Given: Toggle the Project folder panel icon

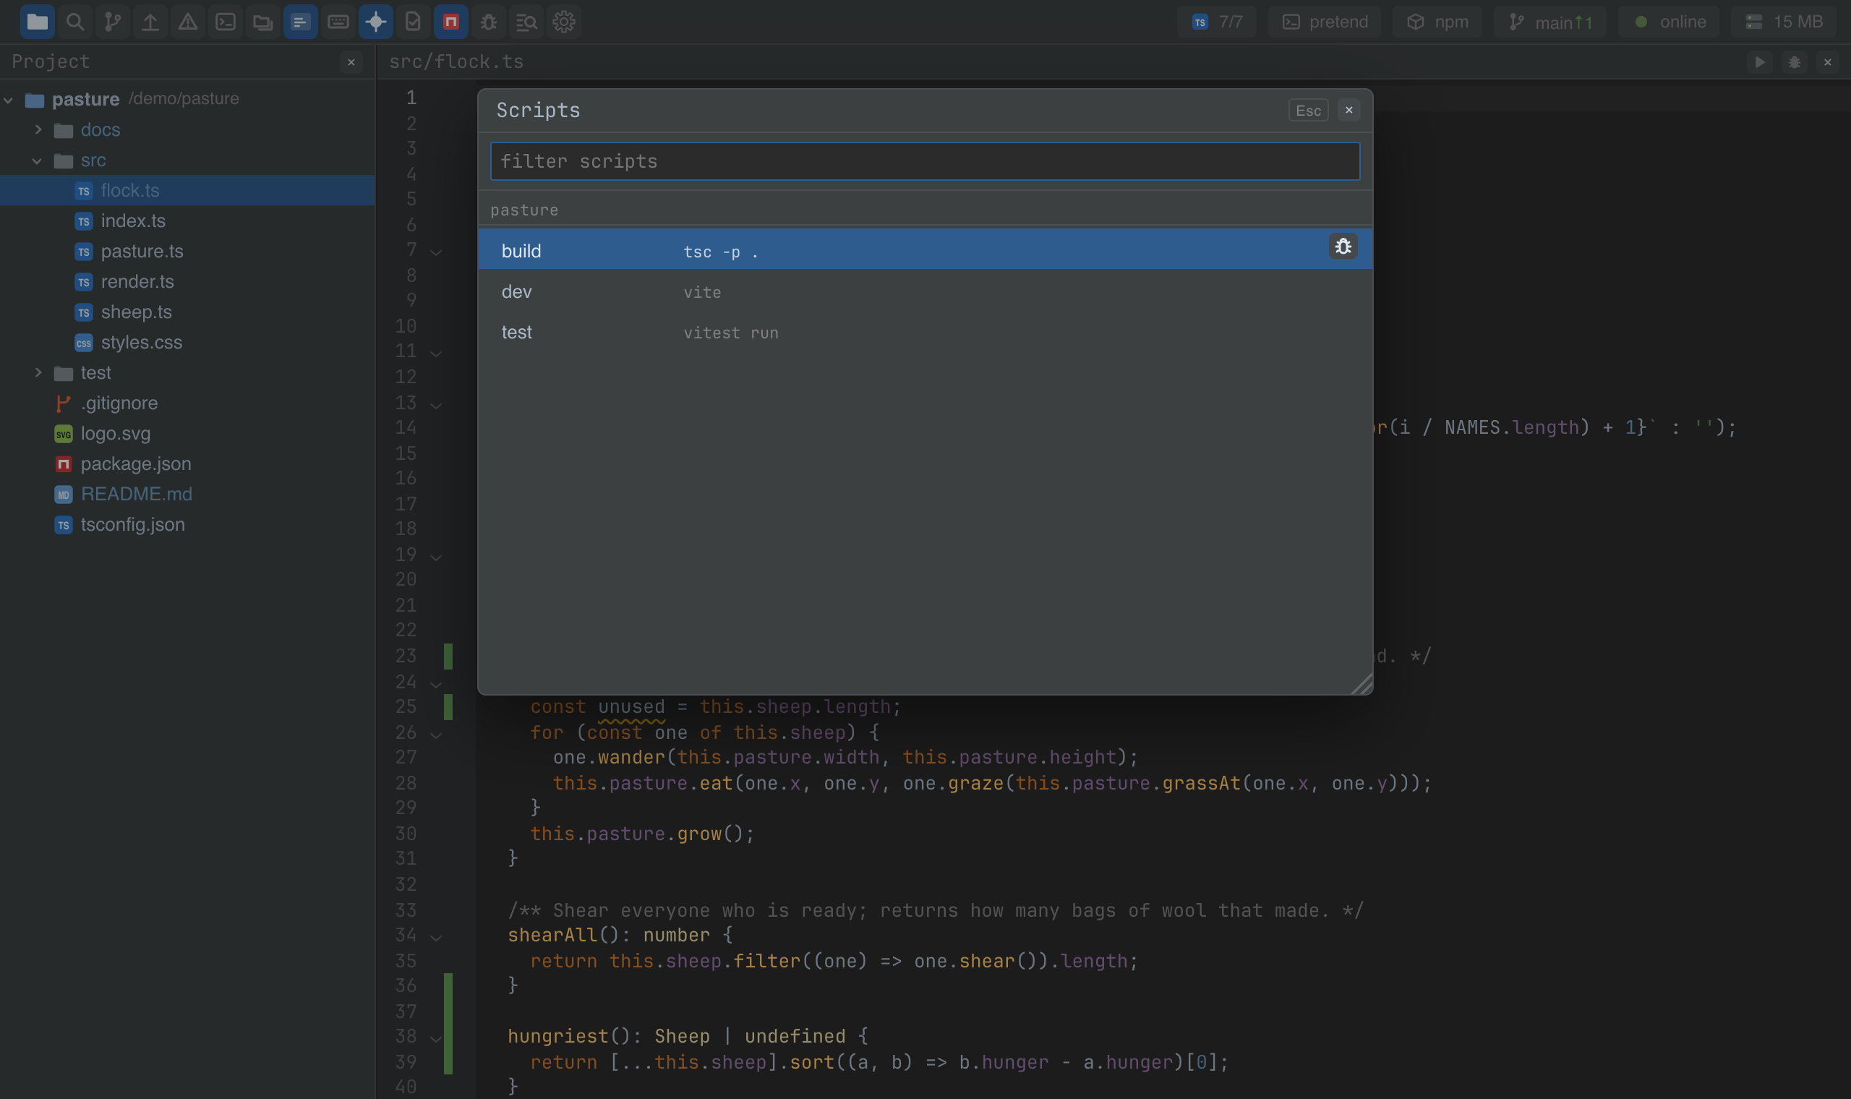Looking at the screenshot, I should pyautogui.click(x=37, y=22).
